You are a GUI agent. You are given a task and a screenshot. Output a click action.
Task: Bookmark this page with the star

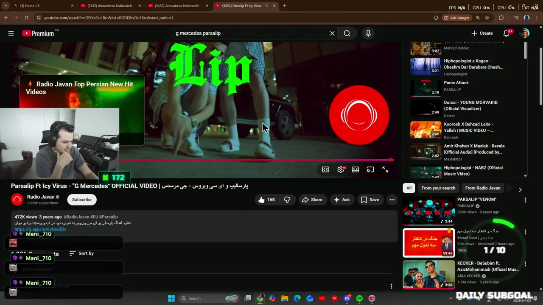click(x=487, y=18)
